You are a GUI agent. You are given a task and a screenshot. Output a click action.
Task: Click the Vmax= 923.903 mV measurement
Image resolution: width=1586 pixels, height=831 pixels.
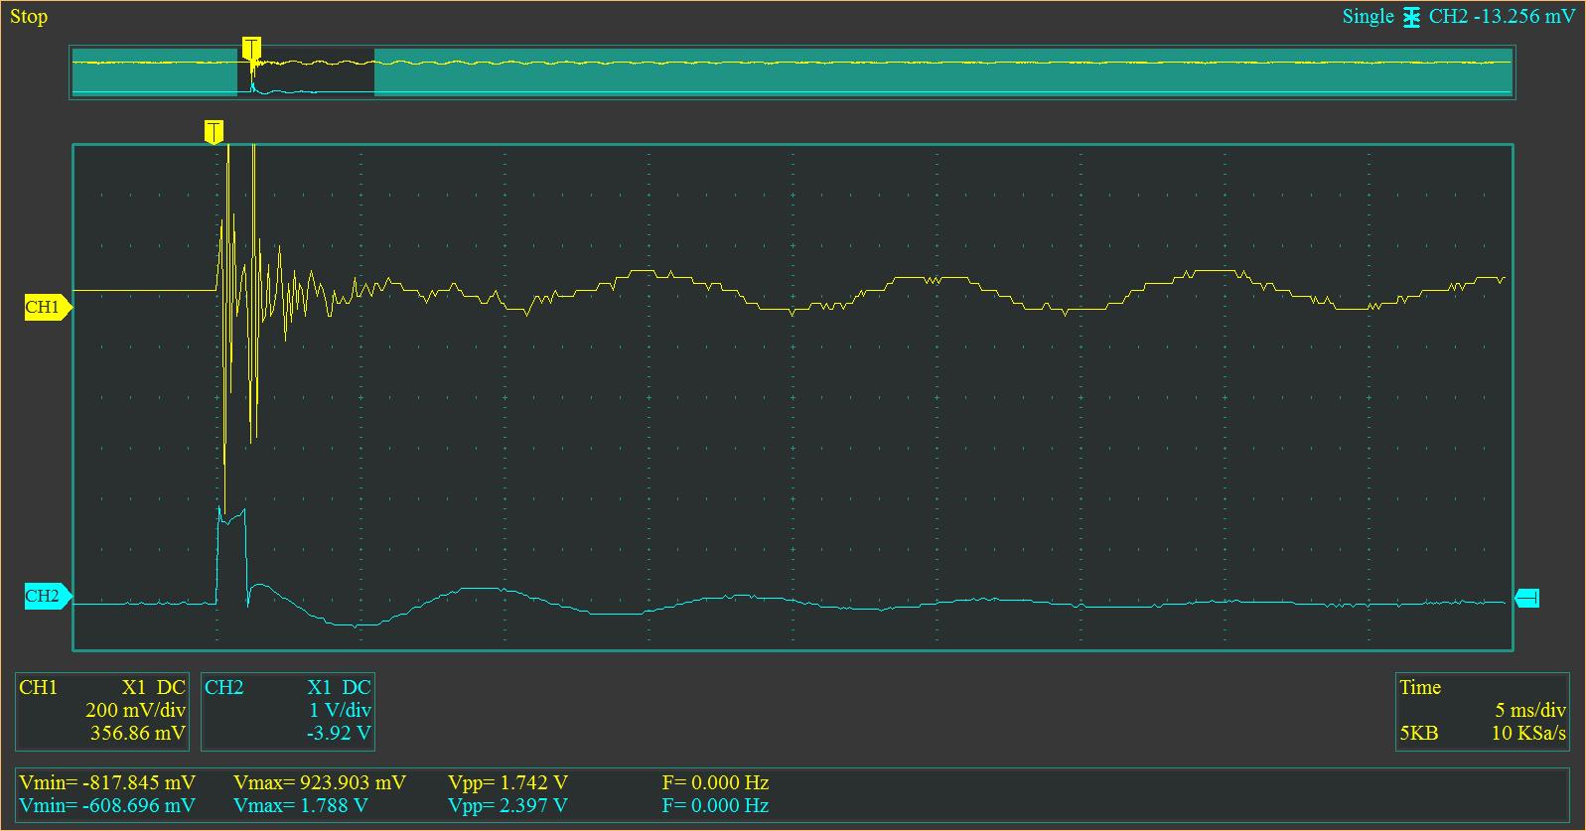click(320, 782)
